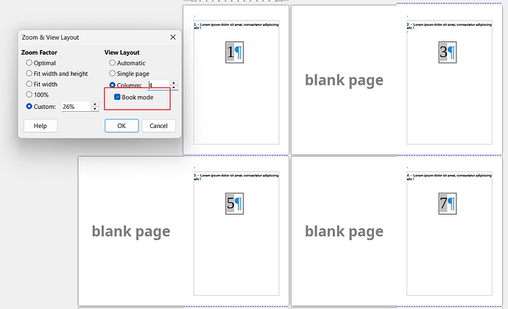Viewport: 508px width, 309px height.
Task: Select the Custom zoom radio button
Action: point(29,107)
